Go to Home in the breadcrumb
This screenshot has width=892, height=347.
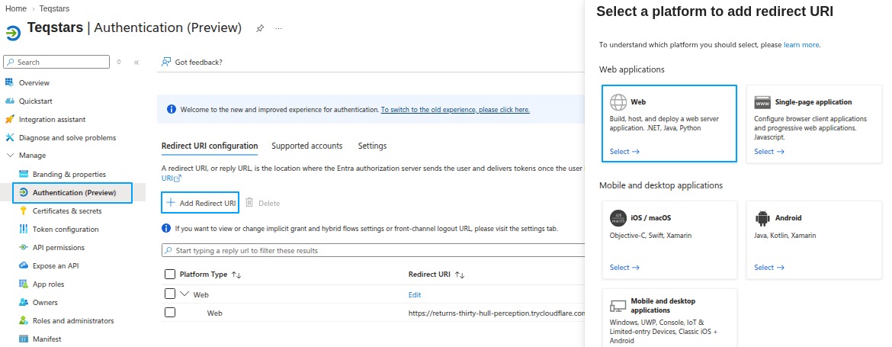coord(16,8)
